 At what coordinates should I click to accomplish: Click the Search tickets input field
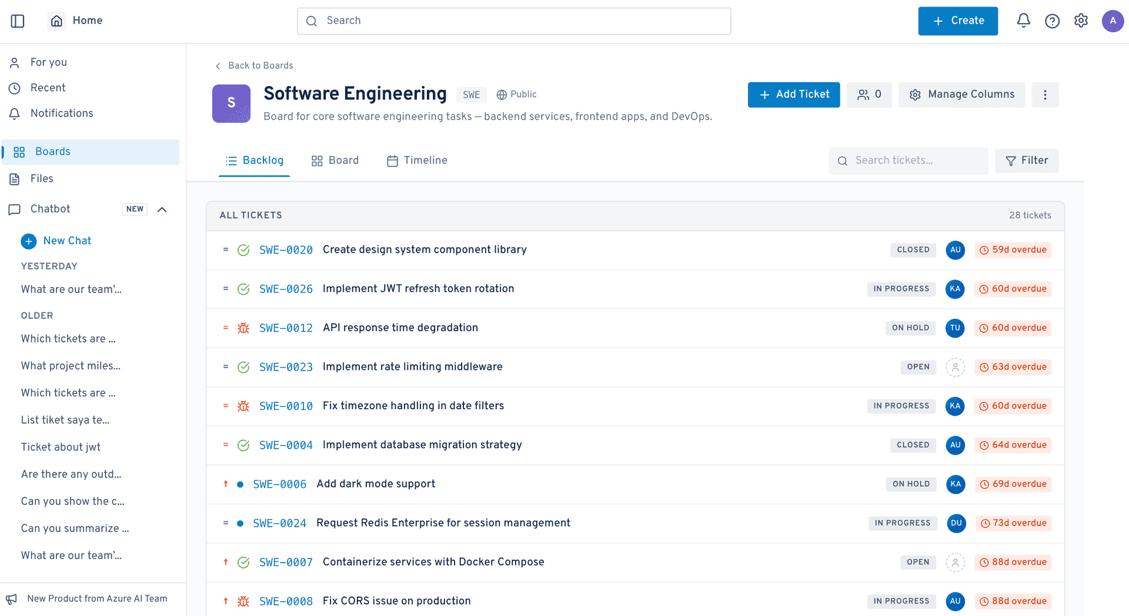(908, 161)
